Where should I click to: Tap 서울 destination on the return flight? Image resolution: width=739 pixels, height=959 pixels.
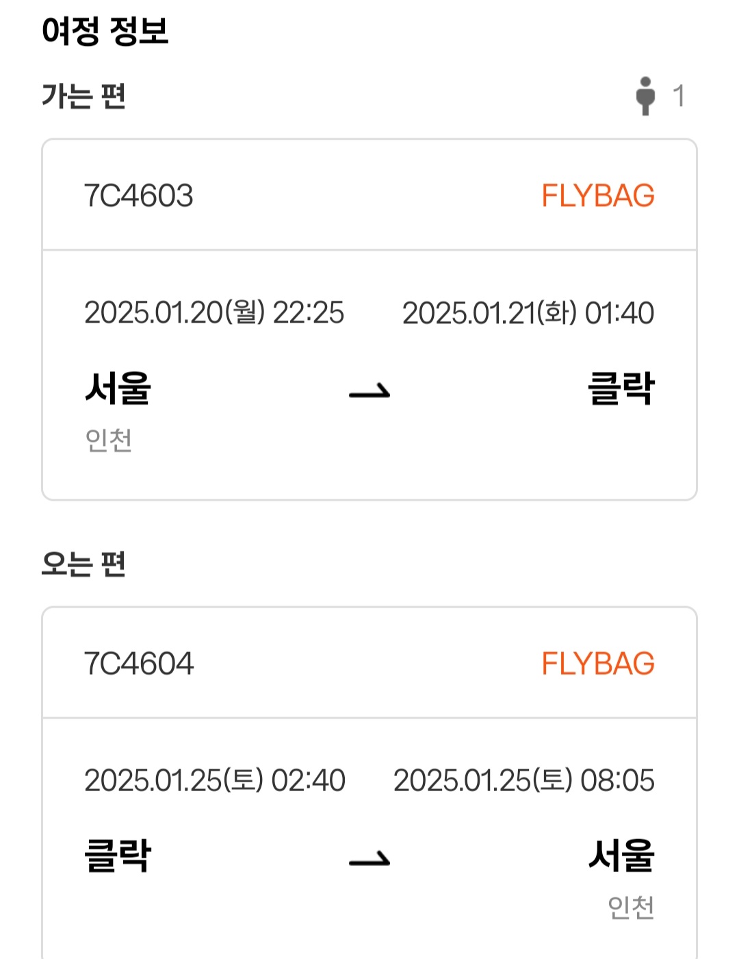tap(621, 856)
